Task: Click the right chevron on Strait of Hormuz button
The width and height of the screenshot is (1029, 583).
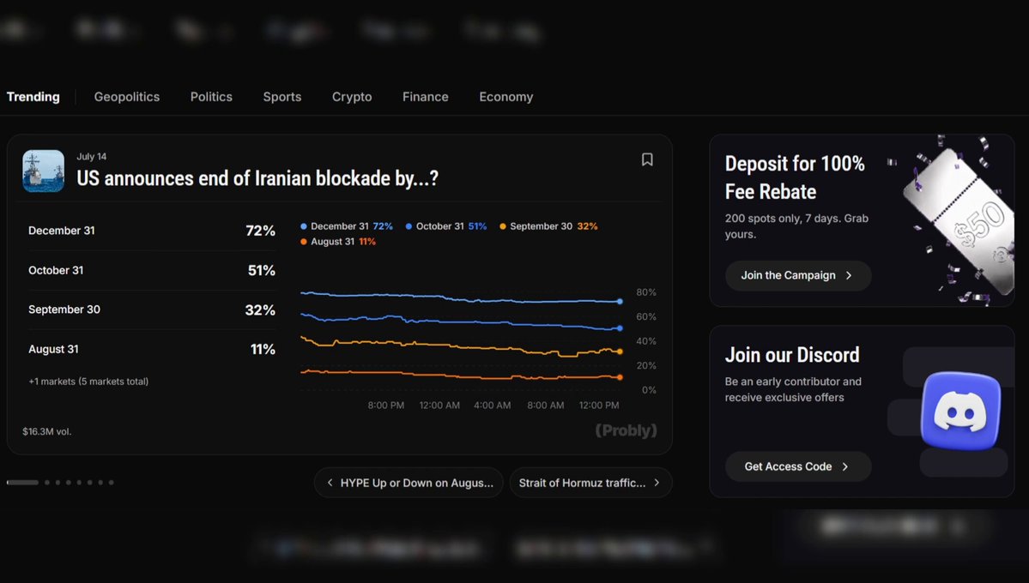Action: tap(657, 483)
